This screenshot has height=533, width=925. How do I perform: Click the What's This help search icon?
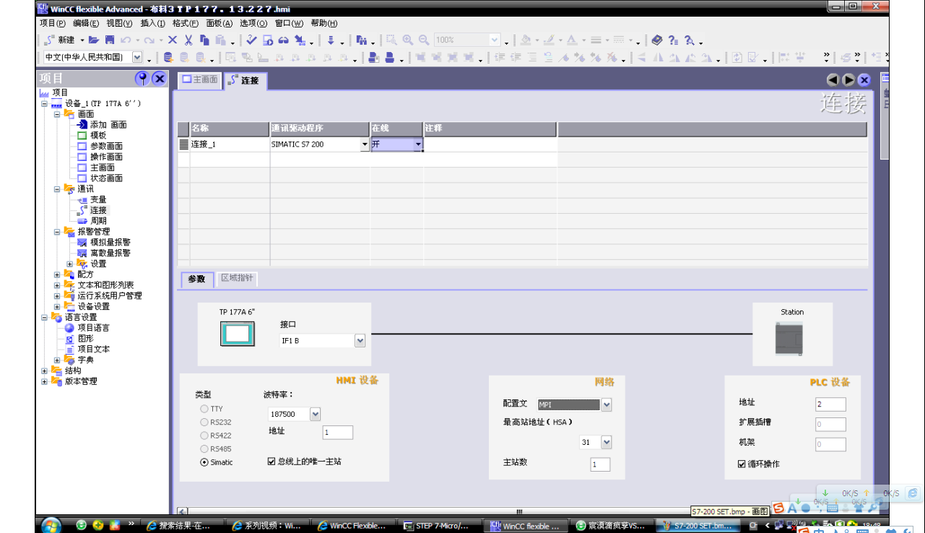690,40
